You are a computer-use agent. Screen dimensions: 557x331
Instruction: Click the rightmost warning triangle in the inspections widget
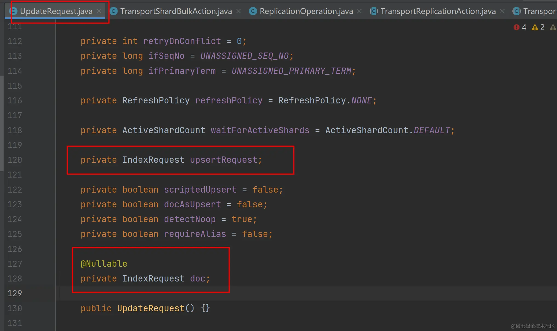[553, 27]
